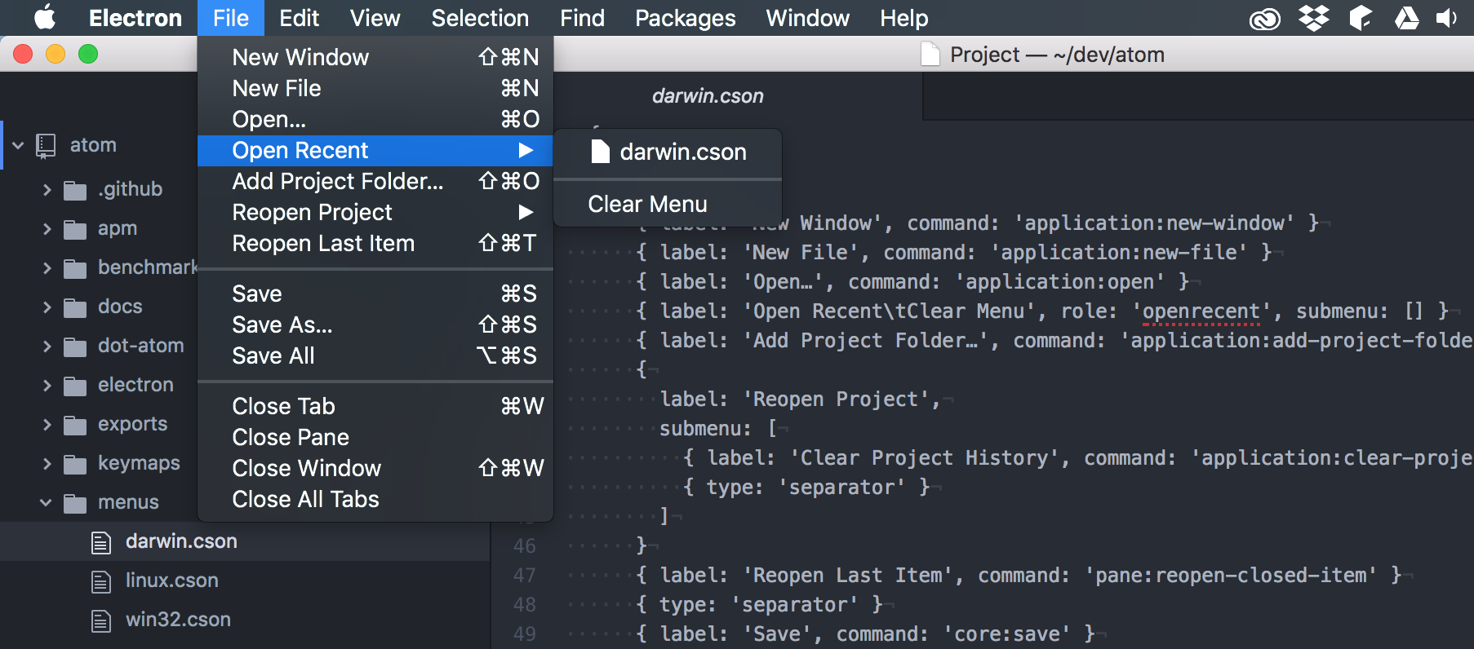
Task: Click file icon beside darwin.cson in submenu
Action: pos(601,151)
